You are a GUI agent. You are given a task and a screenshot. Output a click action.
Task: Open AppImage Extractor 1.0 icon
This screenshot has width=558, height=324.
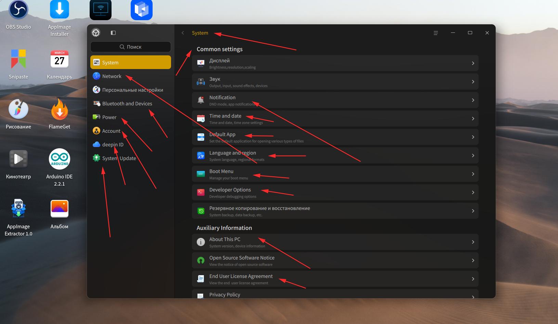18,217
